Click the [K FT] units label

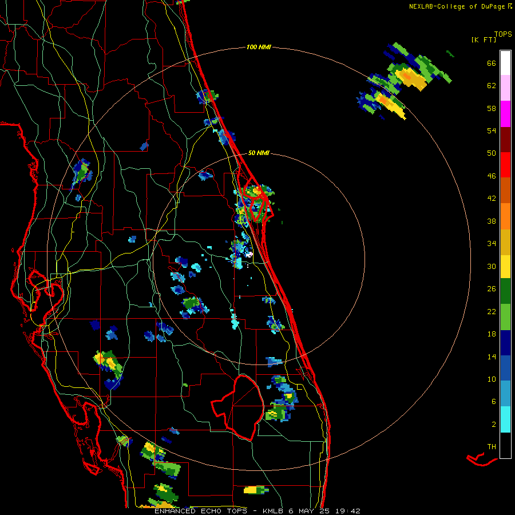click(x=484, y=40)
